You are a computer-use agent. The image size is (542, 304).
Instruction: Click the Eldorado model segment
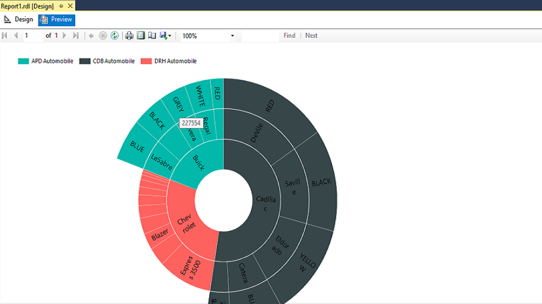coord(280,245)
